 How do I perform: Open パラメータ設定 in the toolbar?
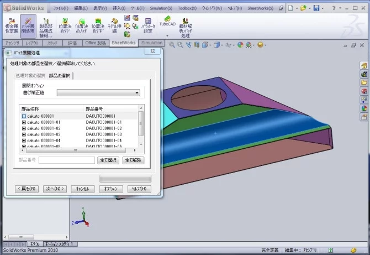click(147, 25)
